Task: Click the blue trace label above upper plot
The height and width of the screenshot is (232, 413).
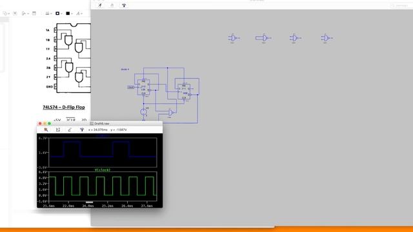Action: 103,135
